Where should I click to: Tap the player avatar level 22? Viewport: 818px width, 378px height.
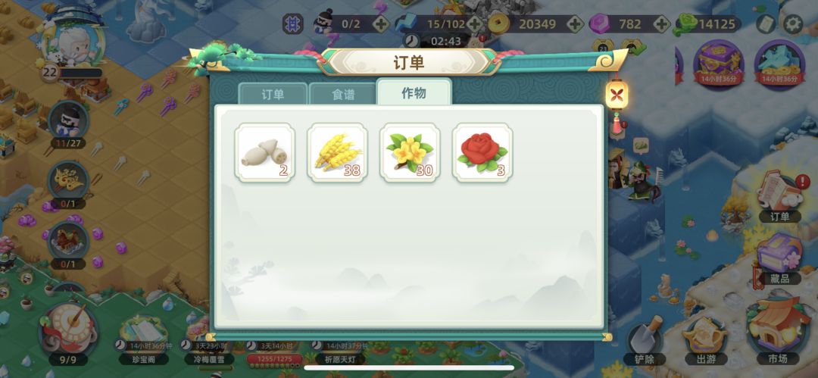pyautogui.click(x=73, y=45)
